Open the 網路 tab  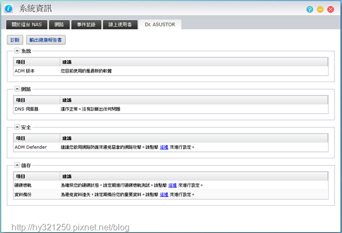59,25
